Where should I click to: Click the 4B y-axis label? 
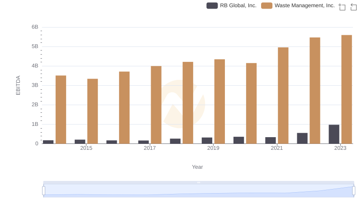[35, 66]
